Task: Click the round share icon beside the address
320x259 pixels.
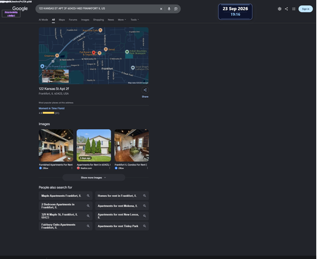Action: point(145,90)
